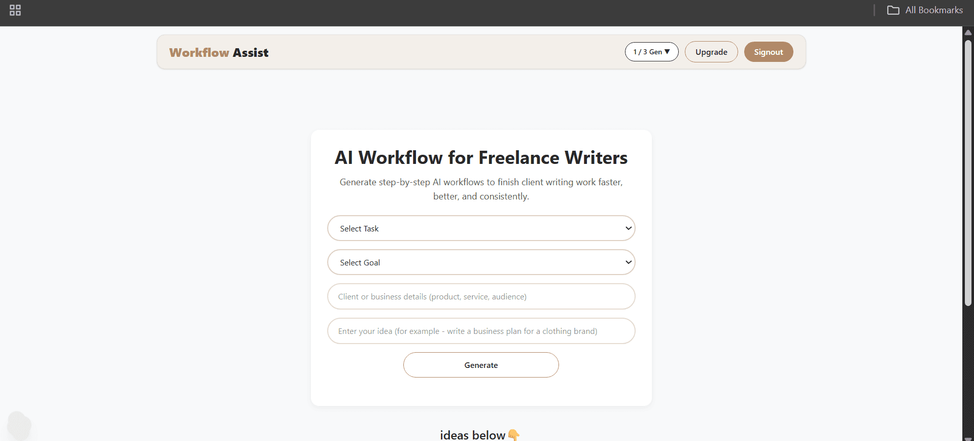974x441 pixels.
Task: Click the faded blob widget at bottom-left
Action: tap(19, 425)
